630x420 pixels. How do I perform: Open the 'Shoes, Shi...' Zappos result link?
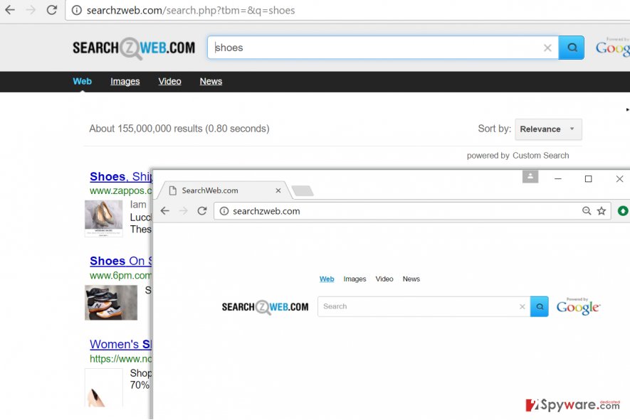click(120, 176)
